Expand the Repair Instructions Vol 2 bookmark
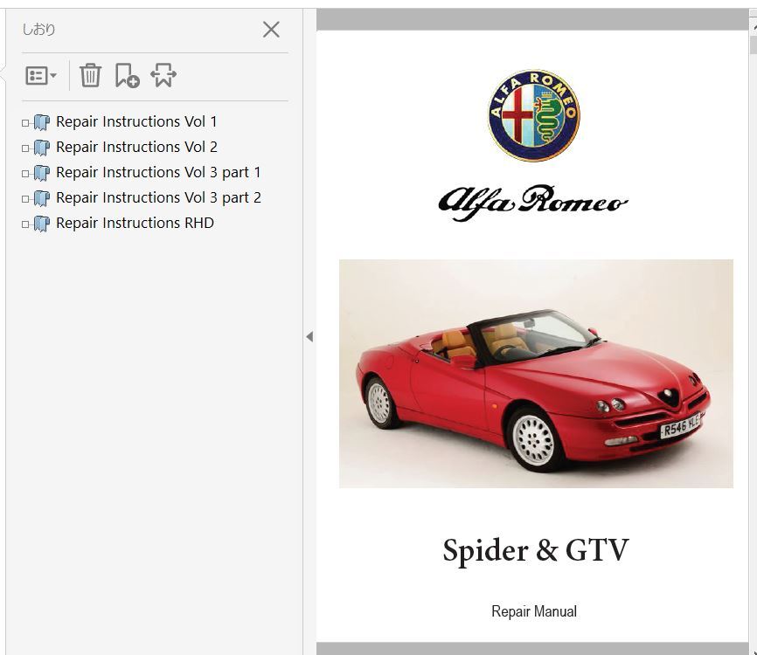The height and width of the screenshot is (655, 757). (25, 148)
